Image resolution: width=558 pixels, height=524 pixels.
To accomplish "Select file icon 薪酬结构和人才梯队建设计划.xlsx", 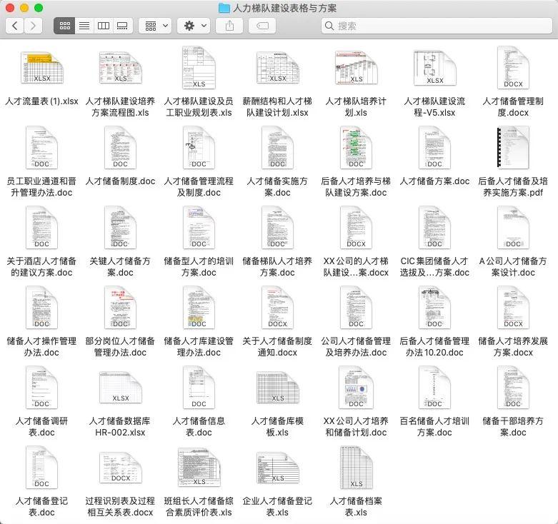I will pos(278,68).
